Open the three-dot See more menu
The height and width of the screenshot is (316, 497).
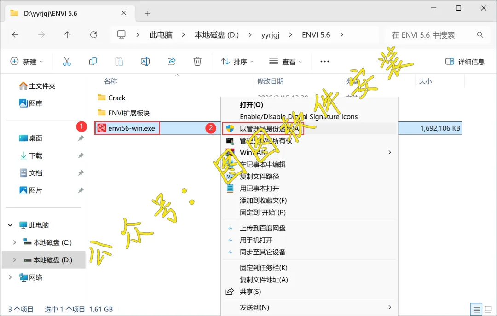[324, 62]
